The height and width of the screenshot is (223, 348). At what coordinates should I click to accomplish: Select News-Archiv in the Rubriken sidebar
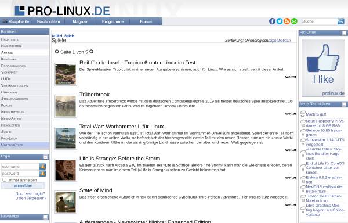click(24, 118)
